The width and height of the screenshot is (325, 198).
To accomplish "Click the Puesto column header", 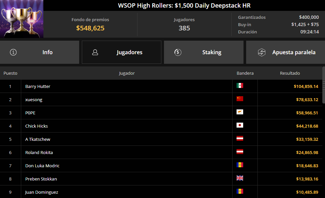I will 10,73.
